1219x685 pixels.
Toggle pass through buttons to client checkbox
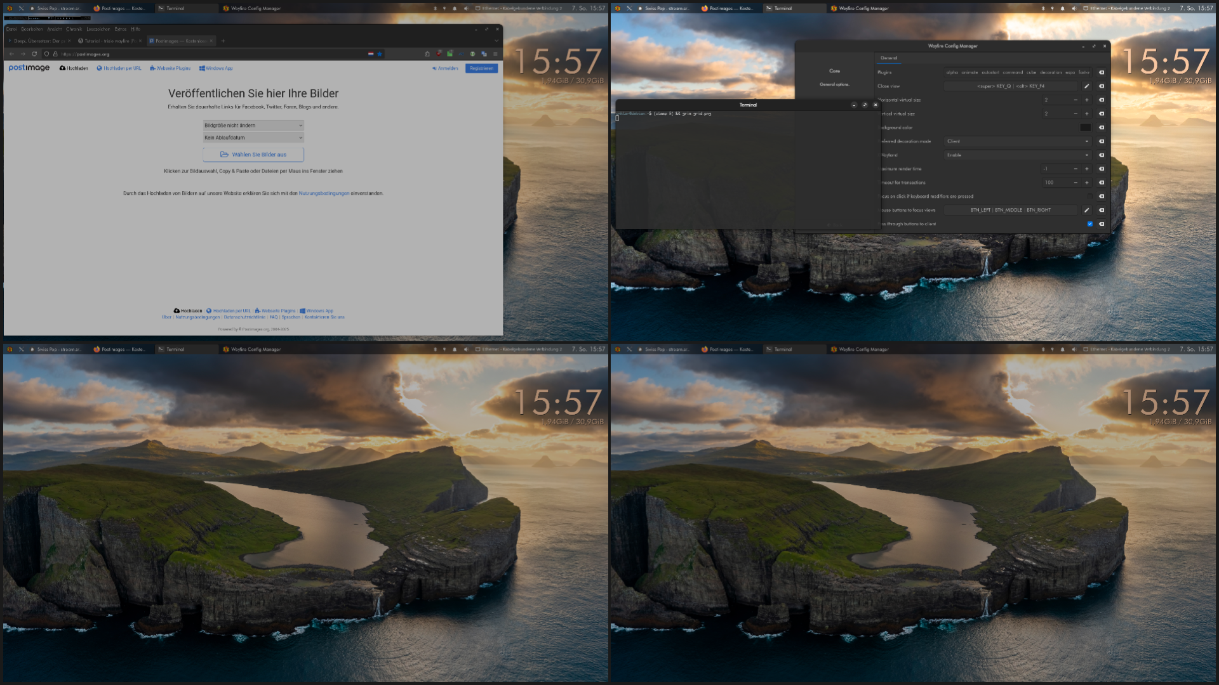click(x=1090, y=224)
